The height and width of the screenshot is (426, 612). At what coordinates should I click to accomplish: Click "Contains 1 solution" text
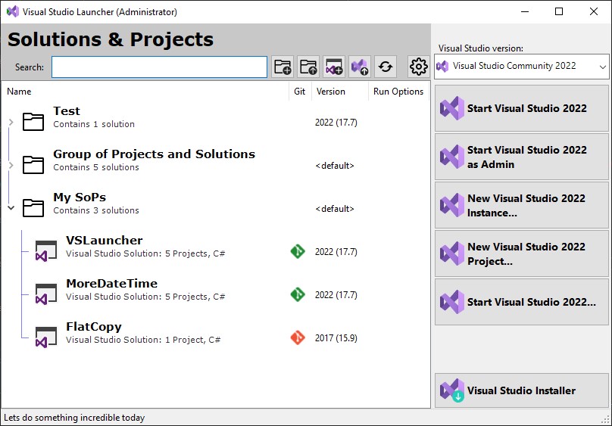(94, 124)
